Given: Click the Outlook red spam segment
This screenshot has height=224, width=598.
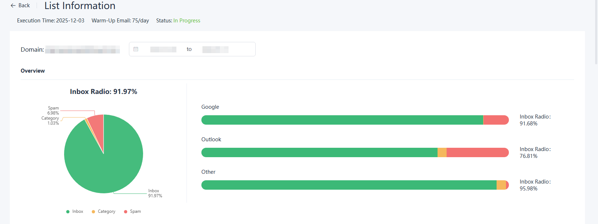Looking at the screenshot, I should pos(477,152).
